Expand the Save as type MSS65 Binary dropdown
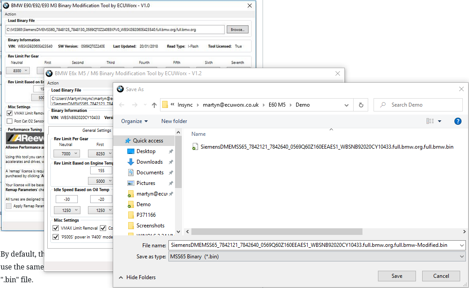This screenshot has height=288, width=469. [x=462, y=256]
